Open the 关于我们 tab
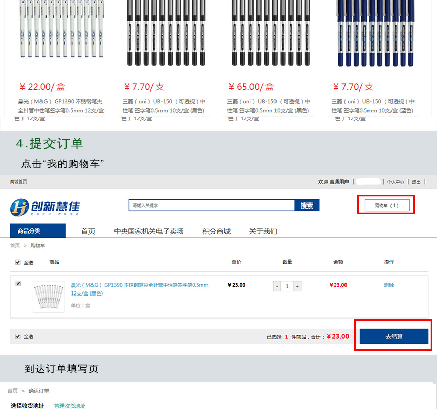Image resolution: width=437 pixels, height=409 pixels. click(263, 231)
